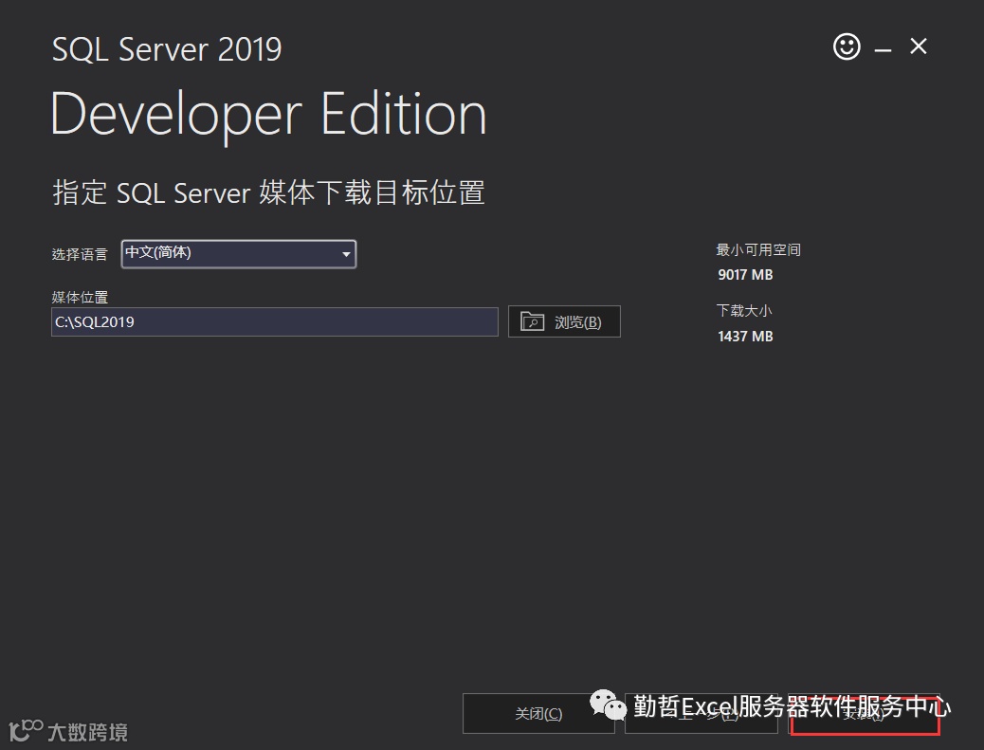
Task: Click the 媒体位置 label
Action: pos(80,297)
